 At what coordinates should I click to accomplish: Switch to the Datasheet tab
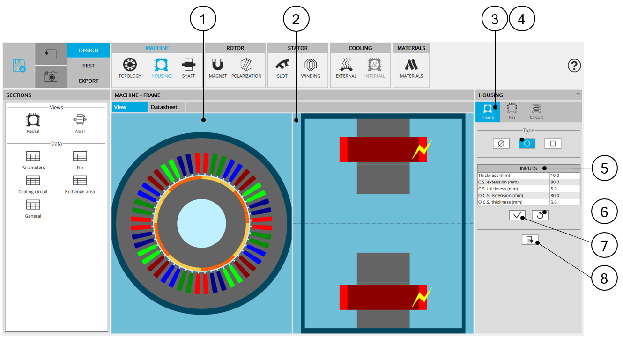click(x=164, y=107)
